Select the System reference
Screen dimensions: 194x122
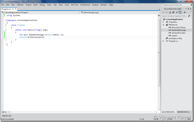click(174, 36)
